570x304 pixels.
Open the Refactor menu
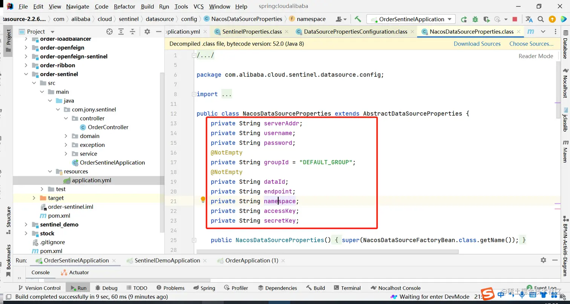(x=124, y=6)
